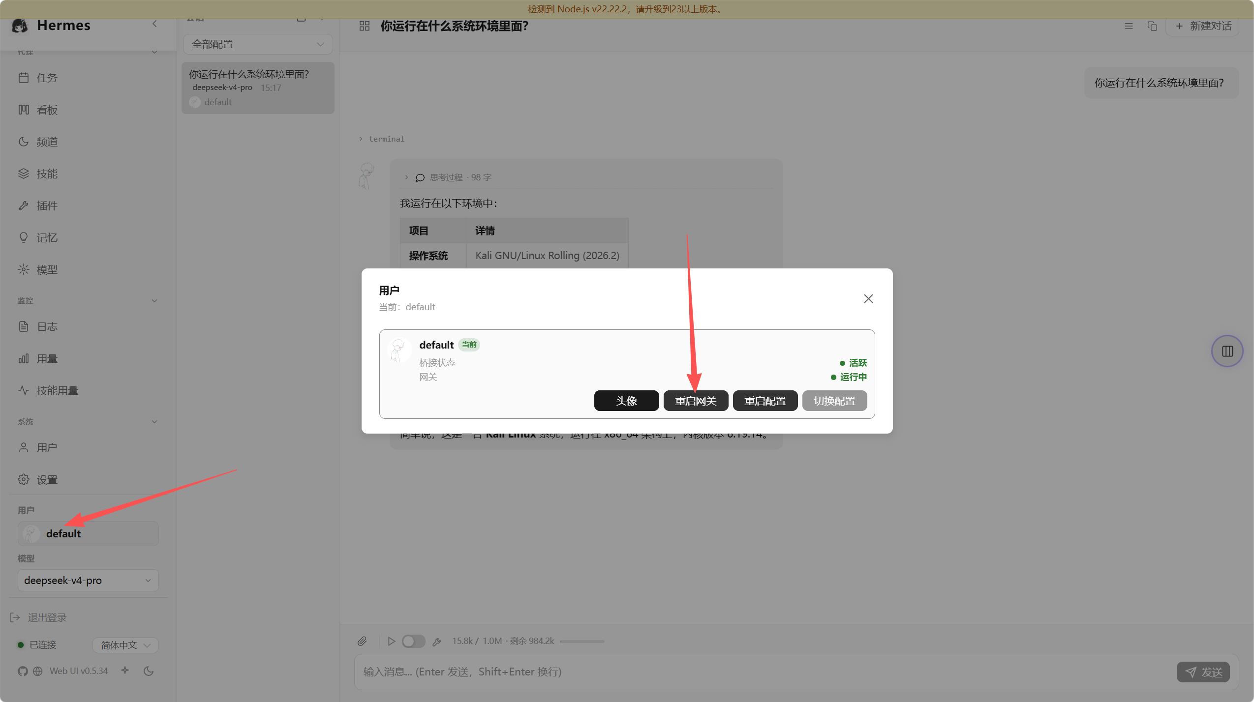Click the context usage progress bar
1254x702 pixels.
click(x=582, y=641)
